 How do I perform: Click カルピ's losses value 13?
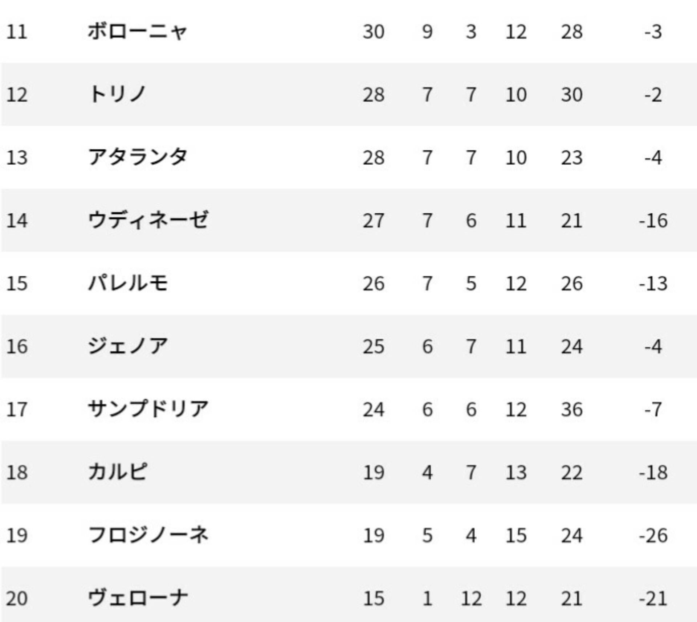click(x=516, y=472)
